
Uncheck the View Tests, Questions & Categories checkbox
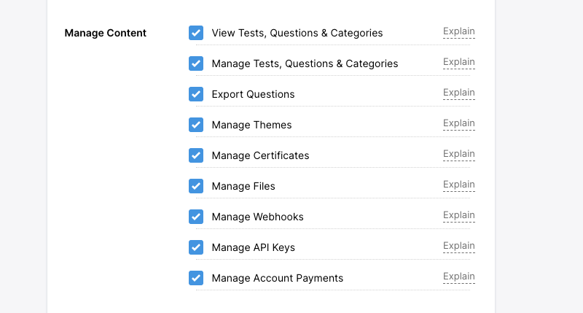[196, 33]
